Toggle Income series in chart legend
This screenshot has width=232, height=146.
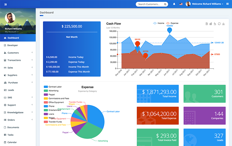159,23
